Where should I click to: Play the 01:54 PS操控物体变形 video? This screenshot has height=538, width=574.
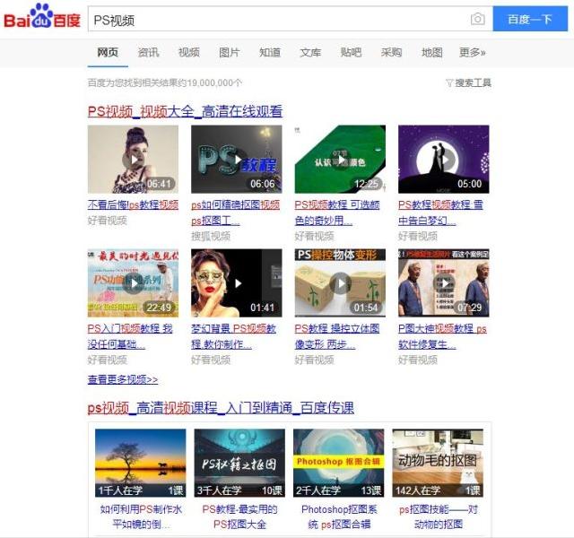pyautogui.click(x=340, y=283)
